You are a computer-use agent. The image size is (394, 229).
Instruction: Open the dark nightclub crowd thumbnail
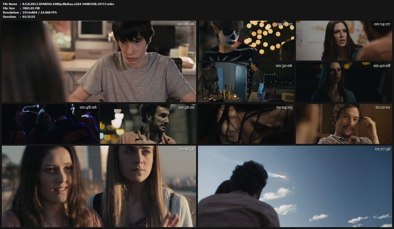[50, 124]
